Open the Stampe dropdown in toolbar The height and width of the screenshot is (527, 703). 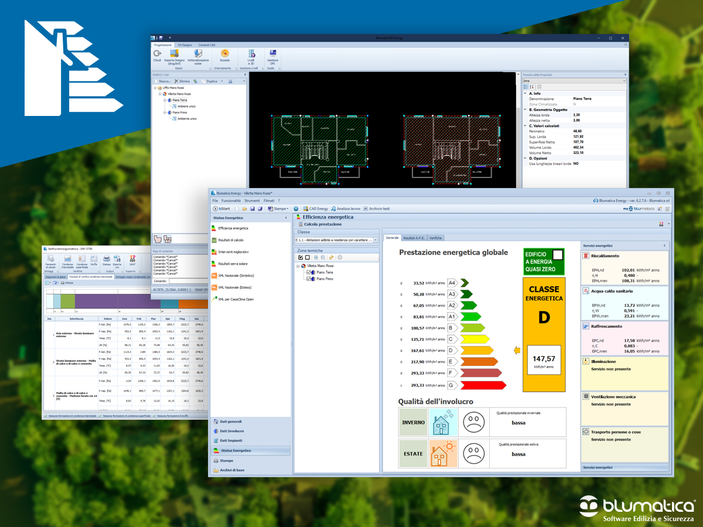coord(279,208)
